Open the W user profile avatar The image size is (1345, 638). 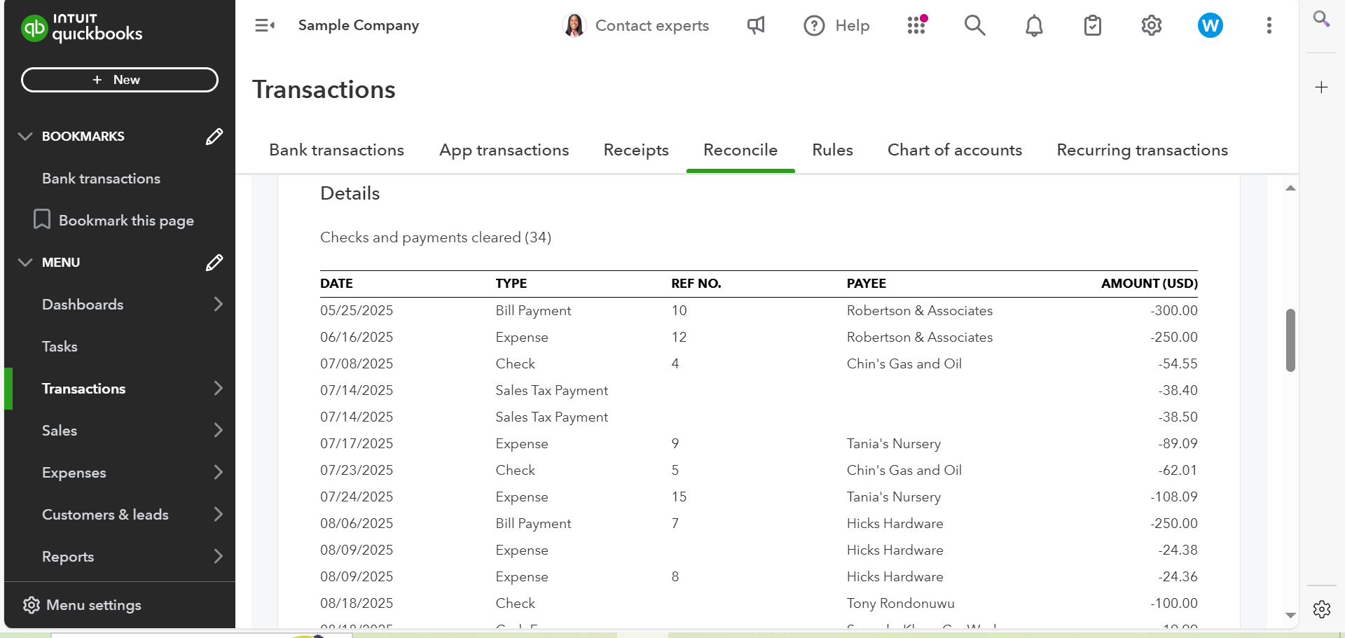point(1210,26)
